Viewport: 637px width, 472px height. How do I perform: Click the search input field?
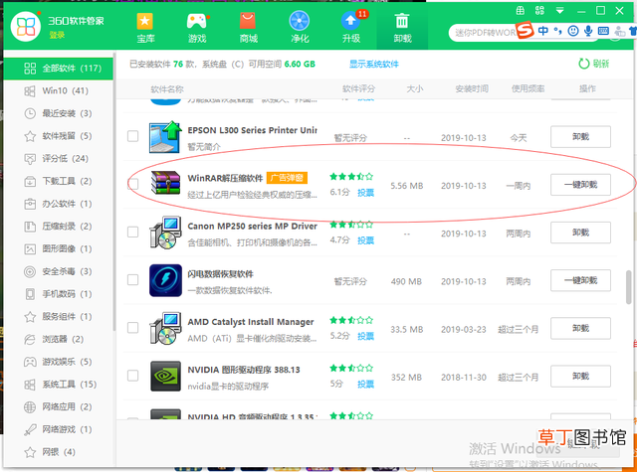[484, 33]
